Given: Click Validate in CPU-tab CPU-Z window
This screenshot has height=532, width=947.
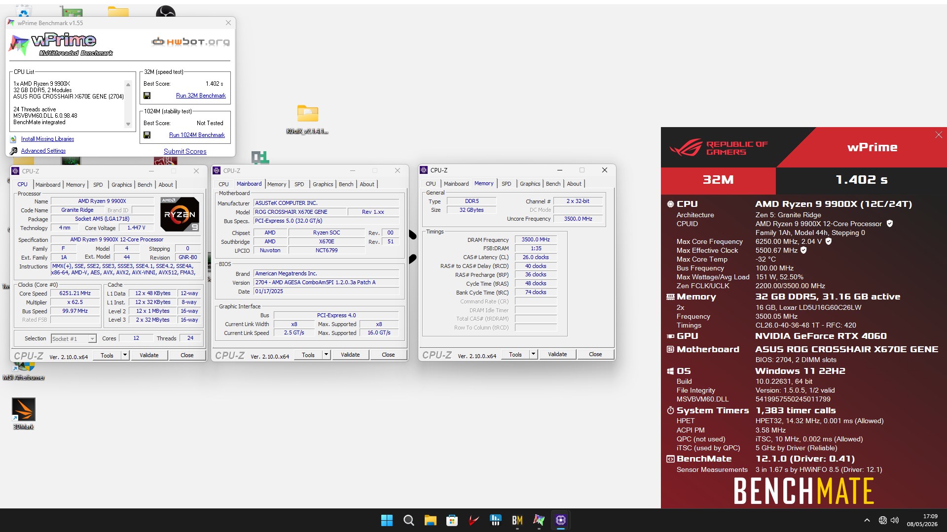Looking at the screenshot, I should (149, 355).
